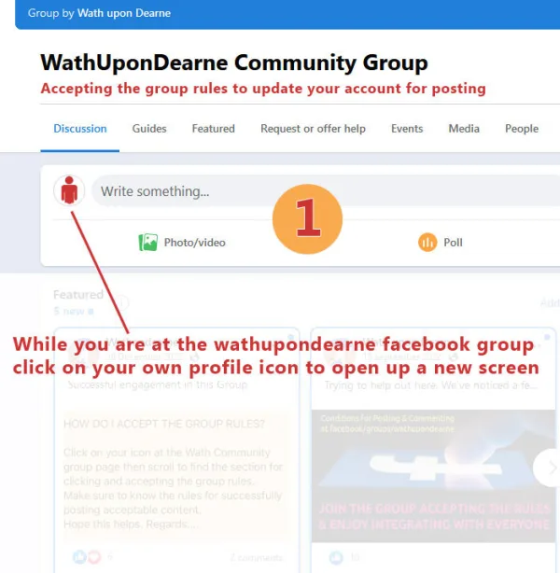Click the like icon under second featured post
This screenshot has height=573, width=560.
(x=336, y=557)
